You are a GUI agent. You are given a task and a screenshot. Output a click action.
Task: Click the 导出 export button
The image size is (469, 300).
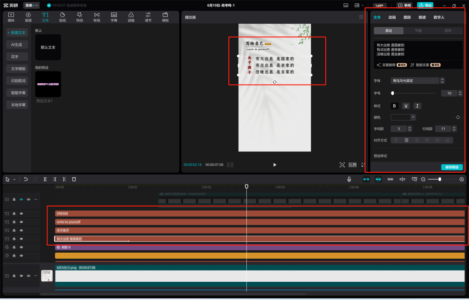(425, 5)
